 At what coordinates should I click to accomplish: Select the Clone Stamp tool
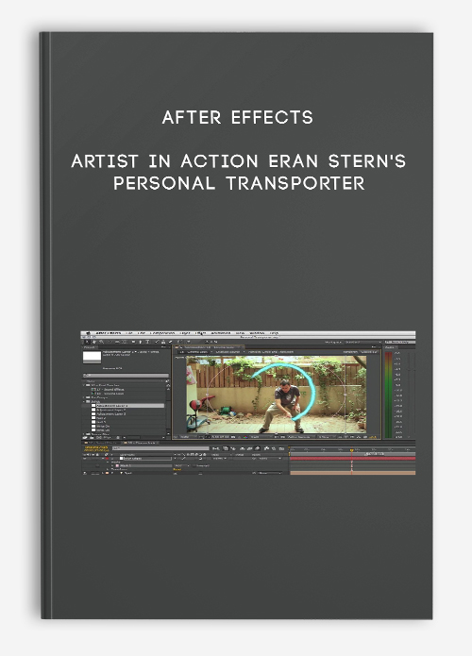click(163, 342)
